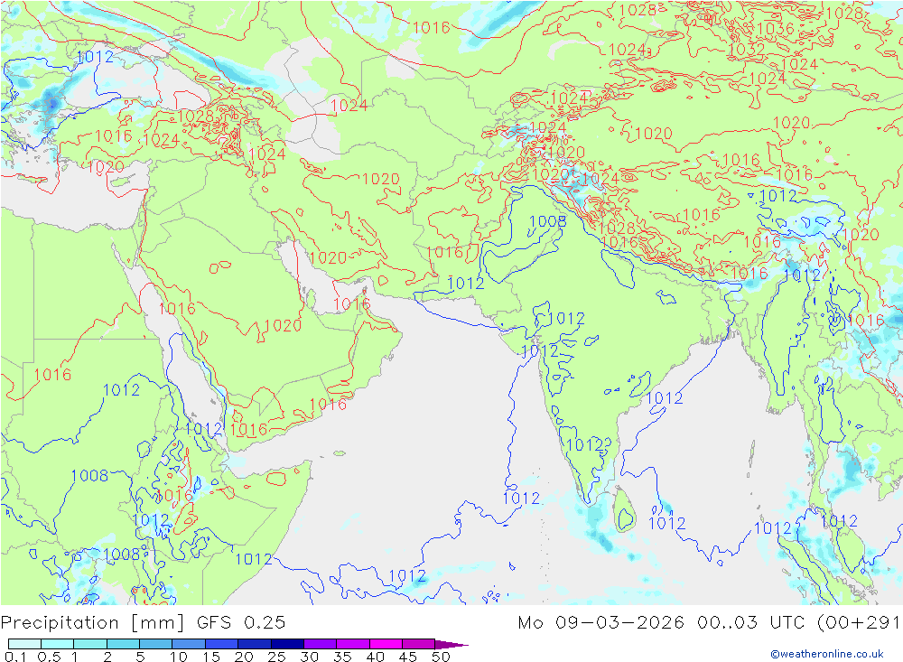Click the blue '1008' label over northern India
This screenshot has height=662, width=903.
click(x=548, y=221)
